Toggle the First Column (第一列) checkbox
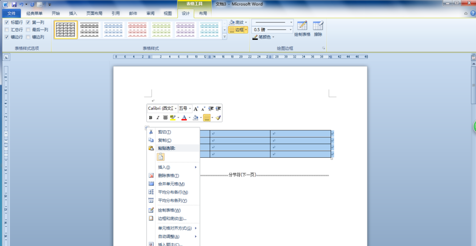Screen dimensions: 476x246 pyautogui.click(x=28, y=22)
